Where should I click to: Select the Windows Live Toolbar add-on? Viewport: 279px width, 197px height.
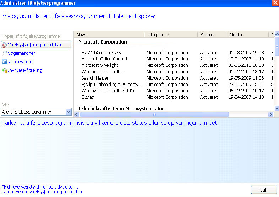pos(103,72)
